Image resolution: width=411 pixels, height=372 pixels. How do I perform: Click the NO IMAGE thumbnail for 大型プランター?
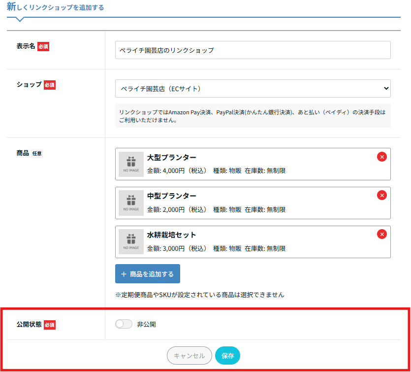coord(131,164)
